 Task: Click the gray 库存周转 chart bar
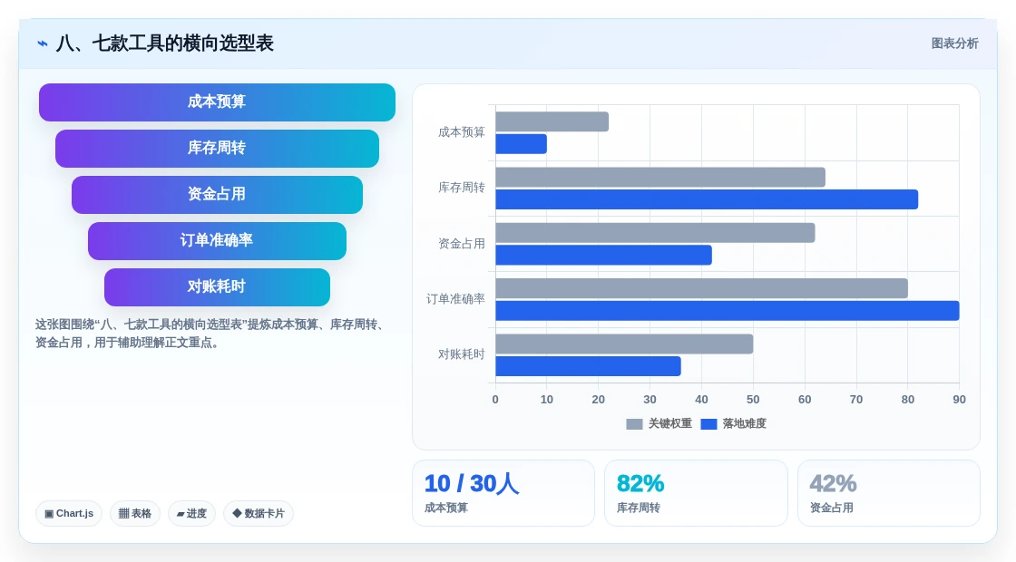660,178
